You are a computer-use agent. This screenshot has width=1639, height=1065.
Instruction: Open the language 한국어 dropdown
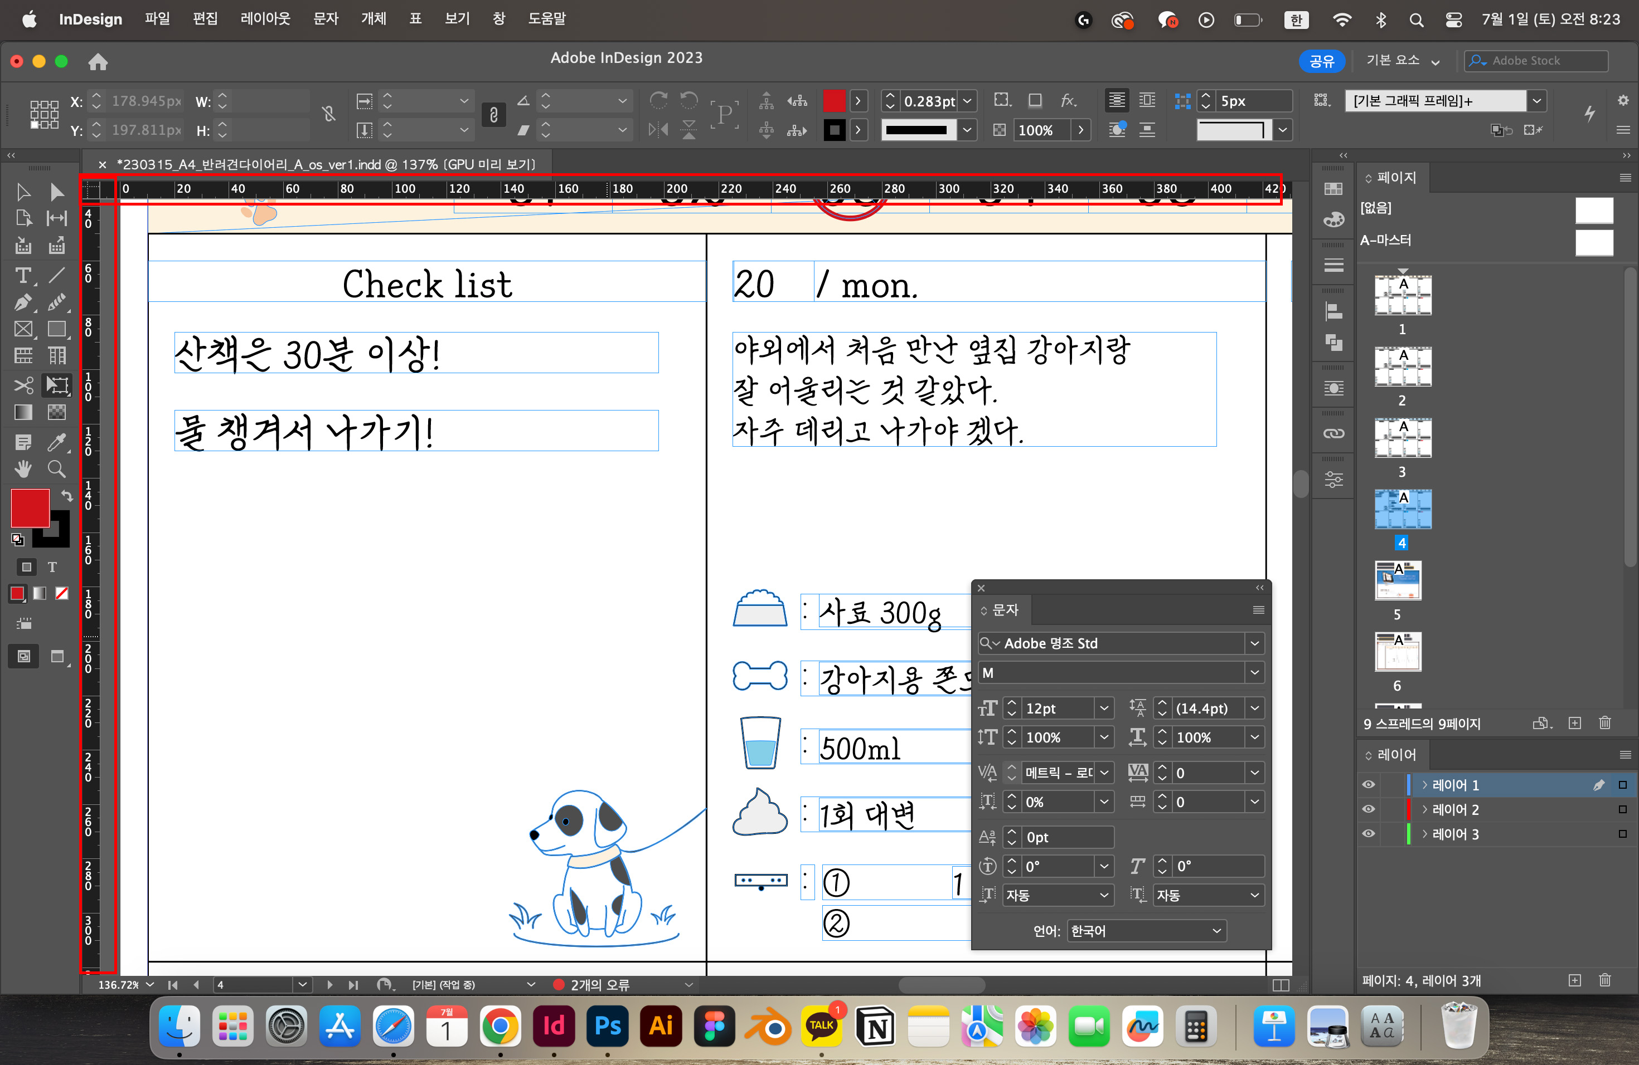(1146, 931)
